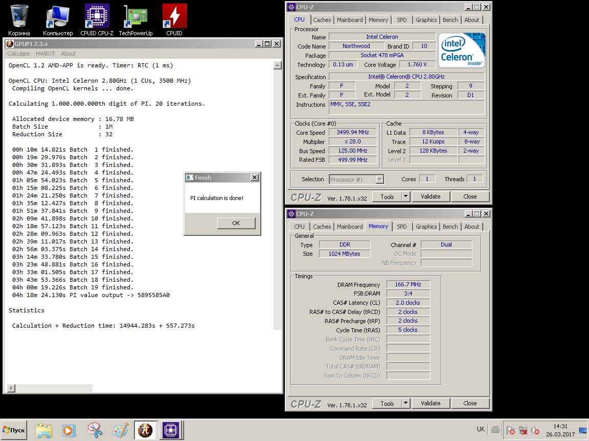Open the Snipping Tool scissors taskbar icon
The image size is (589, 441).
95,430
